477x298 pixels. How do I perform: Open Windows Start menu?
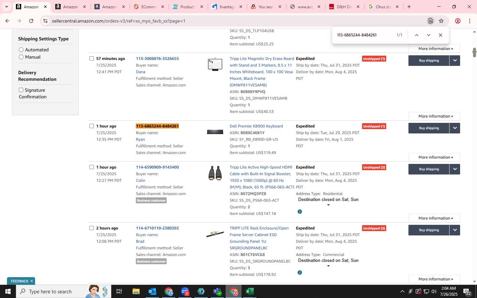pyautogui.click(x=8, y=291)
